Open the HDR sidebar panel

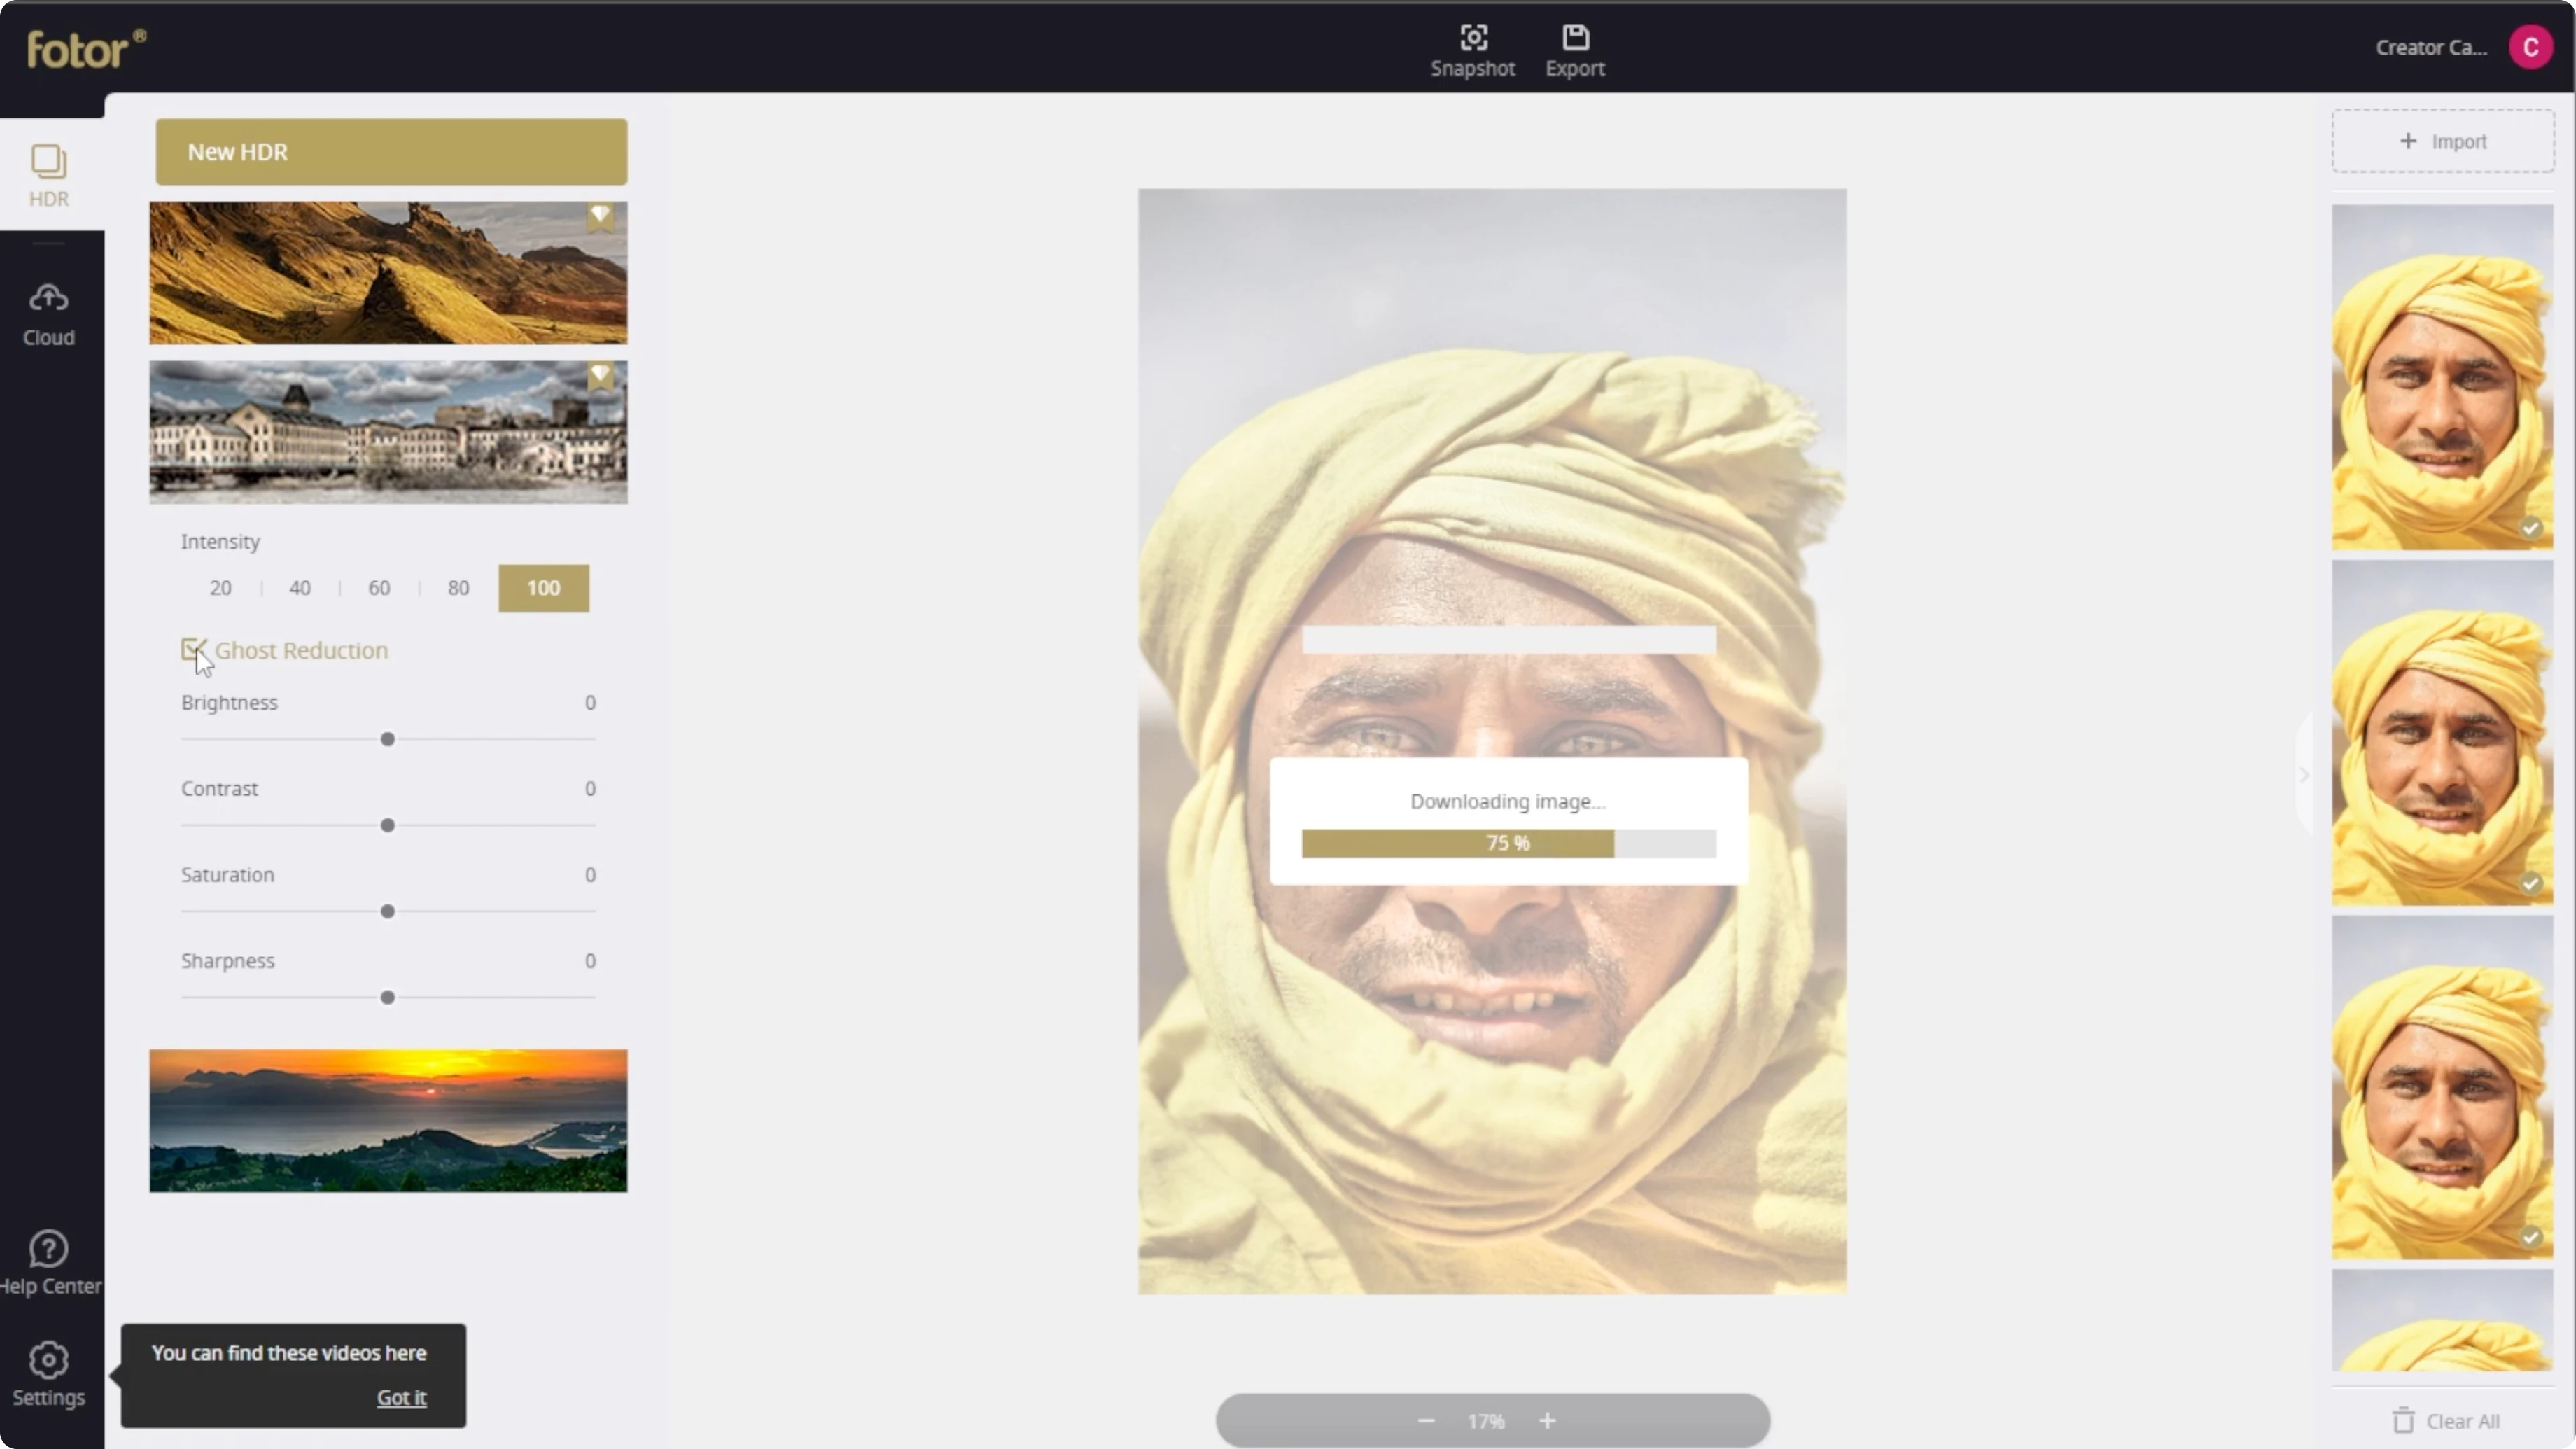click(x=48, y=176)
